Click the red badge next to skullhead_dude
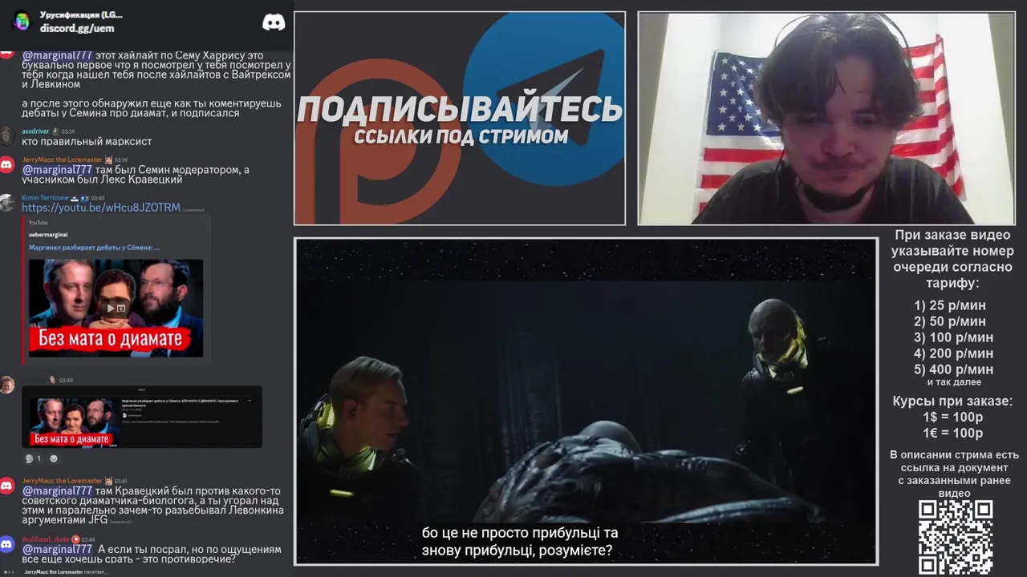Viewport: 1027px width, 577px height. (x=75, y=539)
